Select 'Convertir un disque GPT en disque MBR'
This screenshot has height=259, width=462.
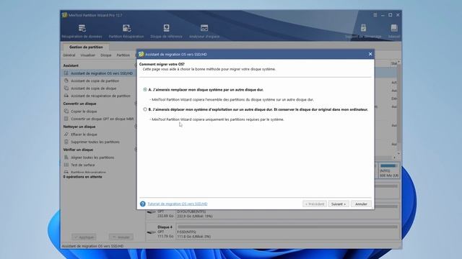click(x=103, y=119)
